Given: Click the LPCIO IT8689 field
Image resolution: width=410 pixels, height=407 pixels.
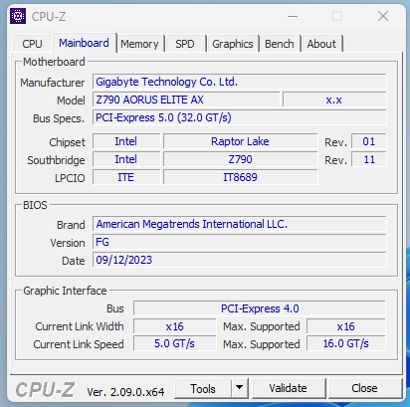Looking at the screenshot, I should click(x=240, y=177).
